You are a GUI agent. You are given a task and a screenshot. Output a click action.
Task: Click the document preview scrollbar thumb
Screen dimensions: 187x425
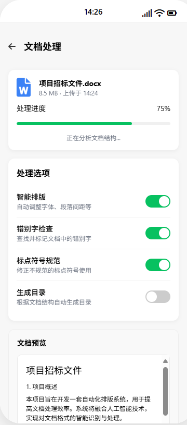tap(165, 391)
